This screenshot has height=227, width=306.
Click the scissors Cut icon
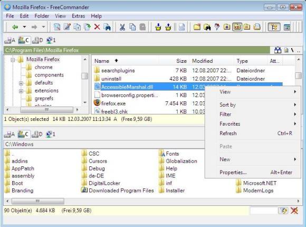click(122, 27)
